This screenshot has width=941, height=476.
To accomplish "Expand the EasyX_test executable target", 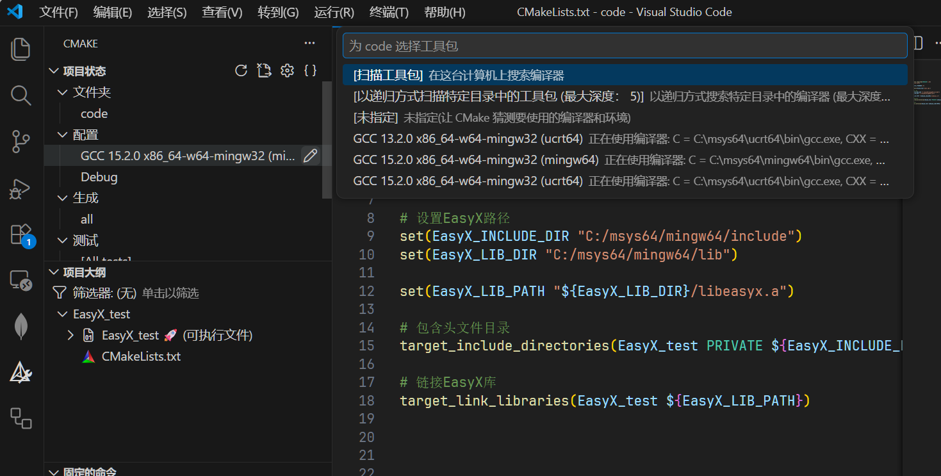I will [70, 335].
